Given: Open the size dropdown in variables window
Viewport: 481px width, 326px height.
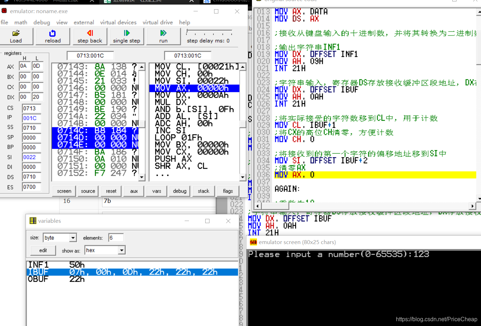Looking at the screenshot, I should [x=73, y=238].
